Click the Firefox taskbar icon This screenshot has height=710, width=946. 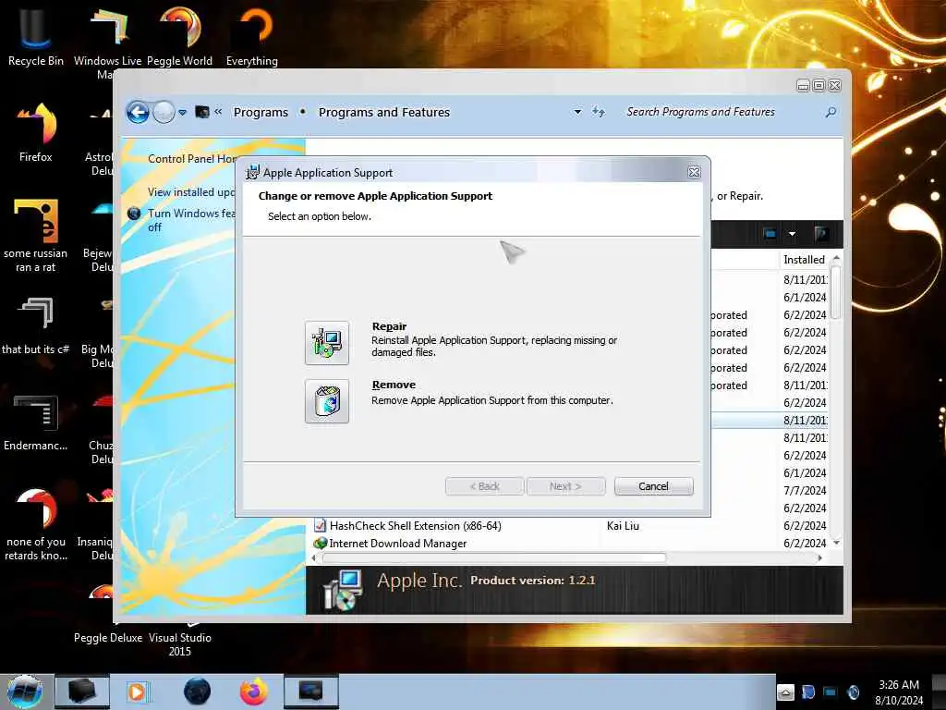click(x=254, y=692)
